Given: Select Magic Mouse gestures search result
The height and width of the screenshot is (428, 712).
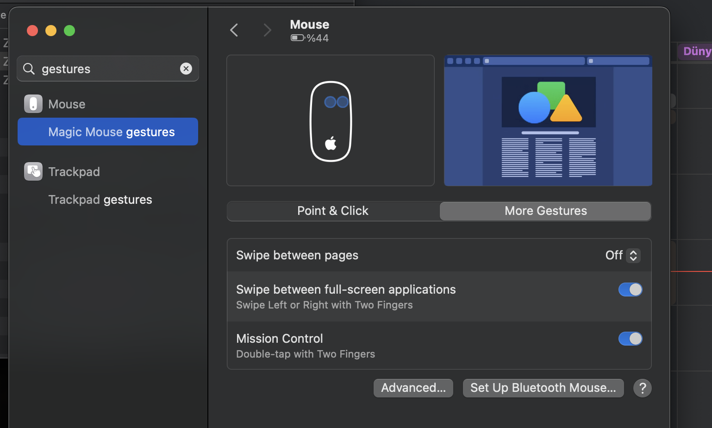Looking at the screenshot, I should 111,132.
